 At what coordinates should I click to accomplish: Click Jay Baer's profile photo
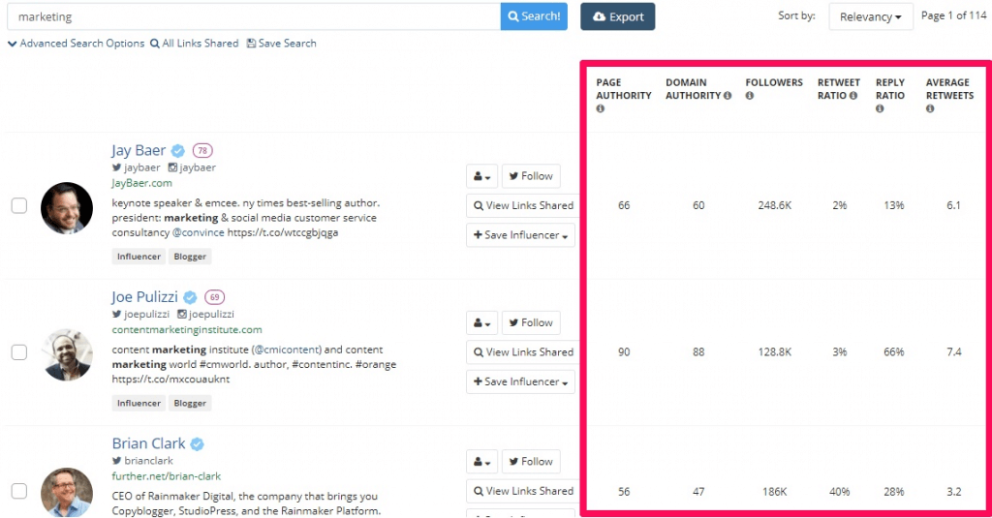tap(67, 208)
